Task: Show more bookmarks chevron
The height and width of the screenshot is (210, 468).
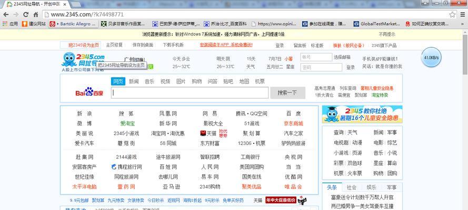Action: (x=462, y=24)
